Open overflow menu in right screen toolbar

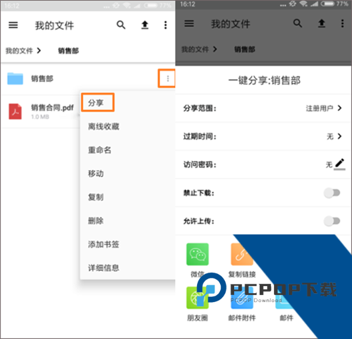343,24
